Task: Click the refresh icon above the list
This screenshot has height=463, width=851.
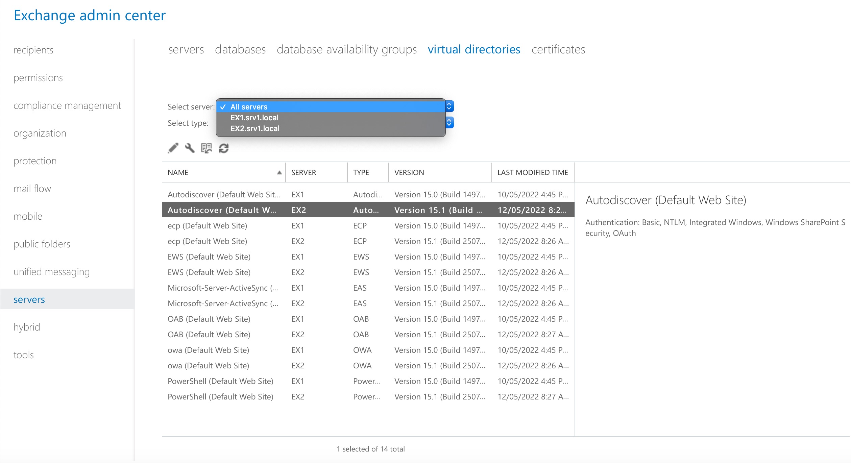Action: click(223, 148)
